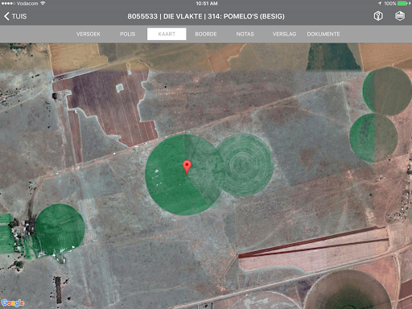Tap the red location pin on map
412x309 pixels.
click(187, 167)
